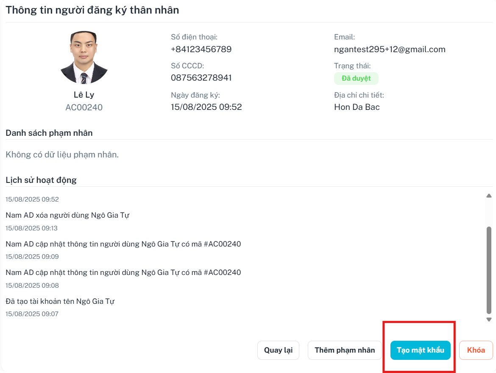This screenshot has width=496, height=373.
Task: Click the email ngantest295+12@gmail.com
Action: pyautogui.click(x=390, y=49)
